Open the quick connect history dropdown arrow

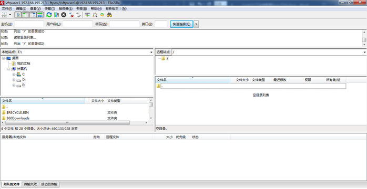point(196,24)
